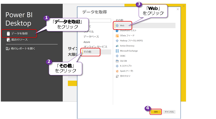This screenshot has width=216, height=119.
Task: Choose the データベース category
Action: (x=91, y=37)
